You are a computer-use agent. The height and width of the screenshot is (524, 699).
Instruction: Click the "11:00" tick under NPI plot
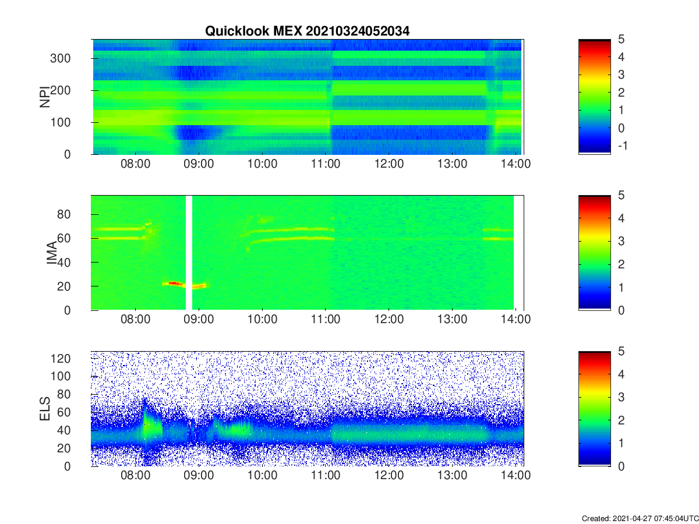pyautogui.click(x=326, y=165)
